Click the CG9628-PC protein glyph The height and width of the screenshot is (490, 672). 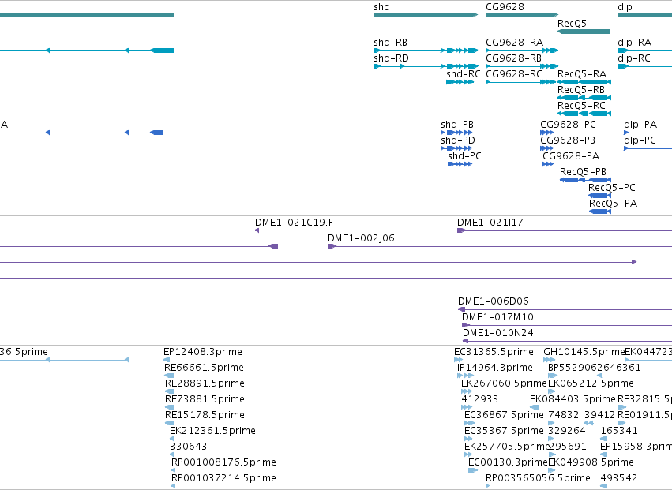(547, 133)
